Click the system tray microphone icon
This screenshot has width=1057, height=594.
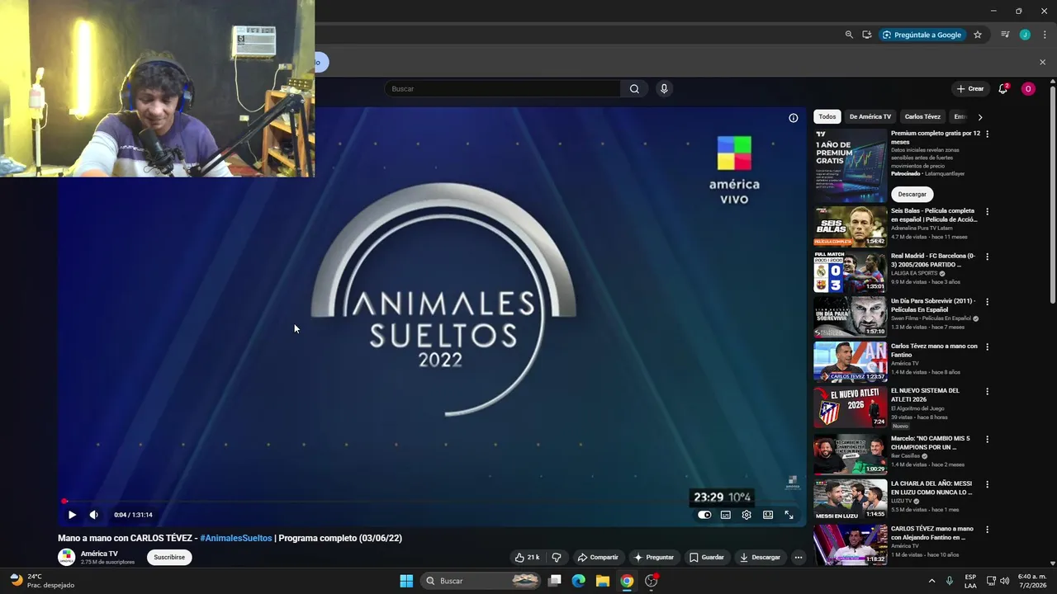point(950,581)
